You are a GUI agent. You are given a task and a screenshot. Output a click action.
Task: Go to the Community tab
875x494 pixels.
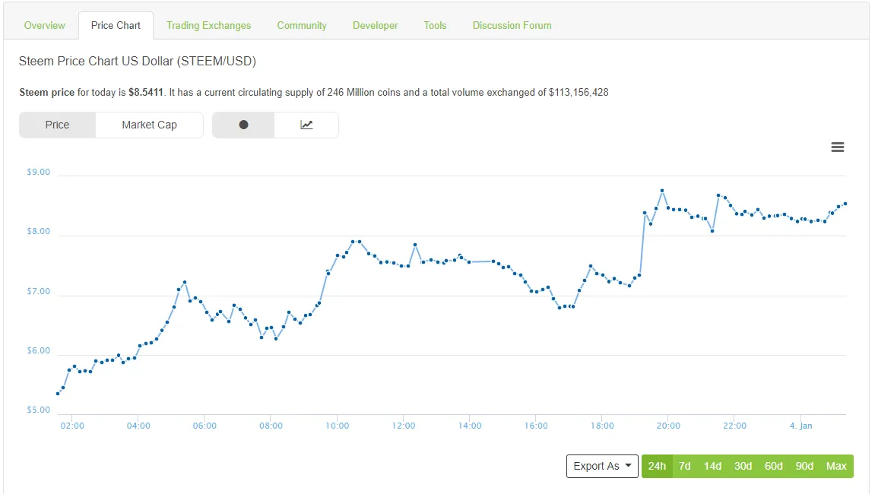[302, 26]
